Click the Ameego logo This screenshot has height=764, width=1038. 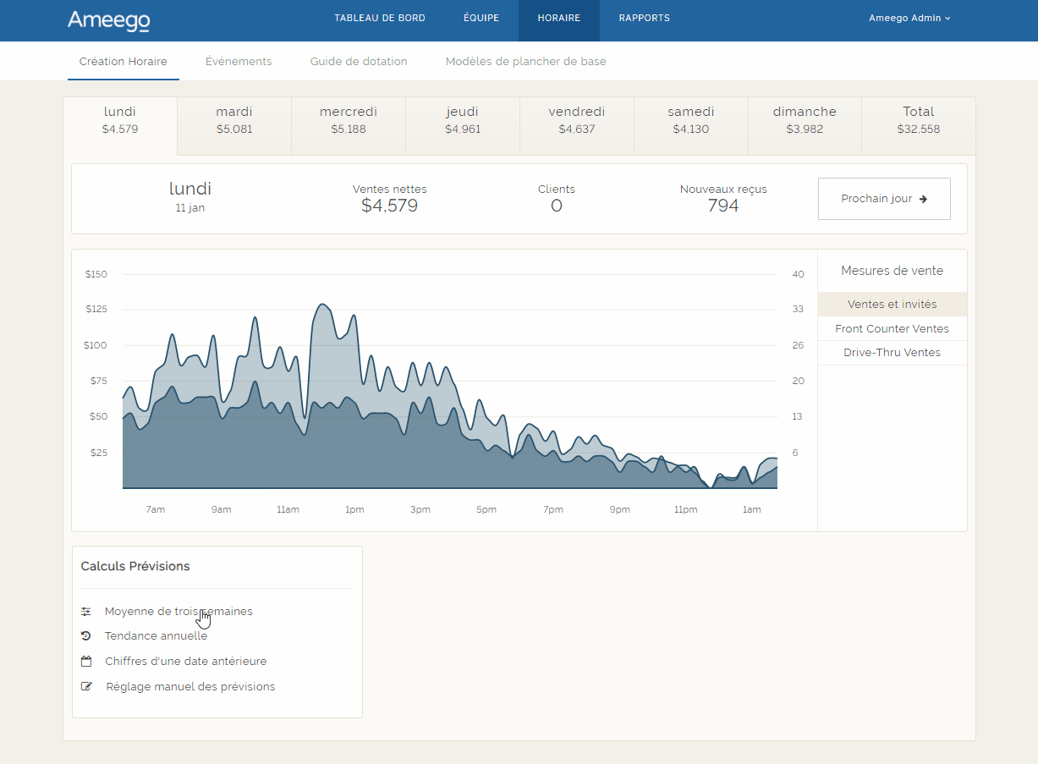(x=108, y=20)
